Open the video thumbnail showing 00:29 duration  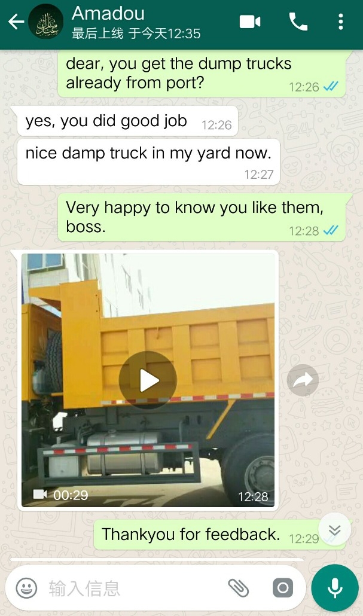tap(148, 380)
